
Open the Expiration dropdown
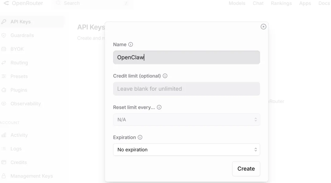click(186, 150)
